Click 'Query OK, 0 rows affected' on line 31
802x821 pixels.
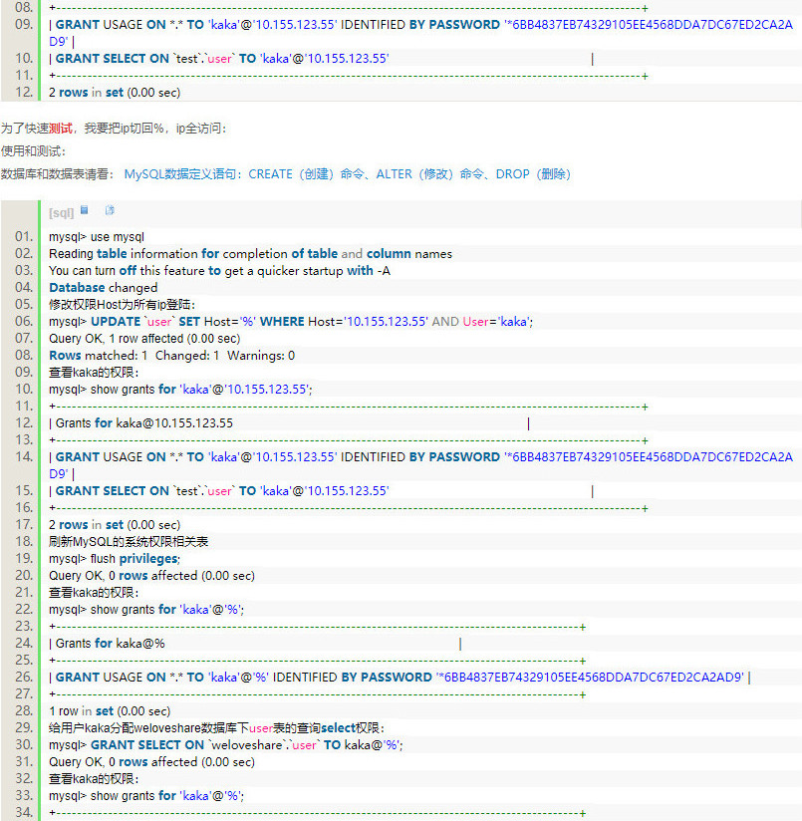tap(151, 762)
